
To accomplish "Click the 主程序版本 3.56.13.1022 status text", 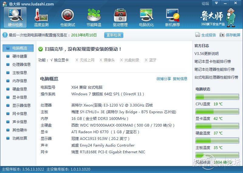I will coord(23,169).
